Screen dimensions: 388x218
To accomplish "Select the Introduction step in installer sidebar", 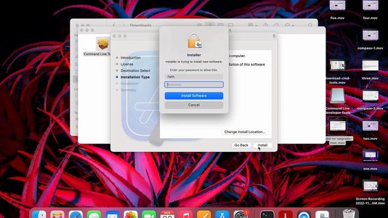I will pos(130,58).
